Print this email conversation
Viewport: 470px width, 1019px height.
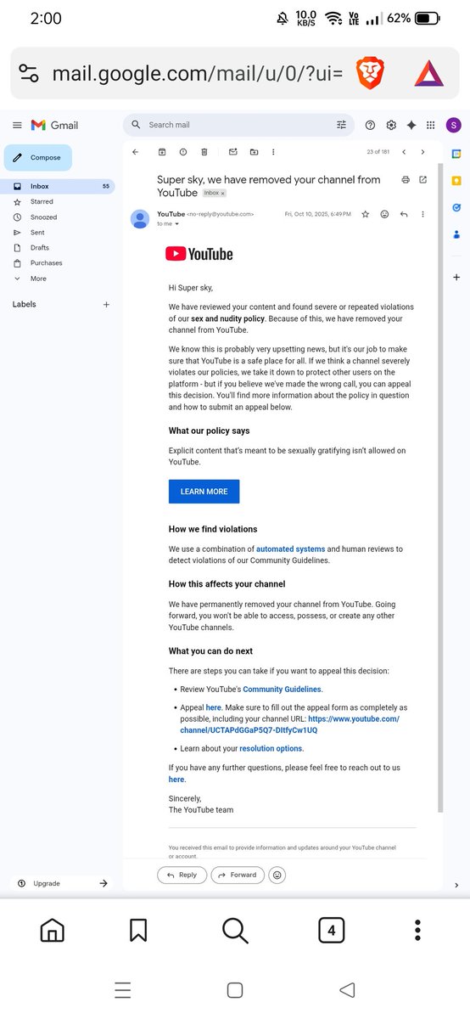406,180
